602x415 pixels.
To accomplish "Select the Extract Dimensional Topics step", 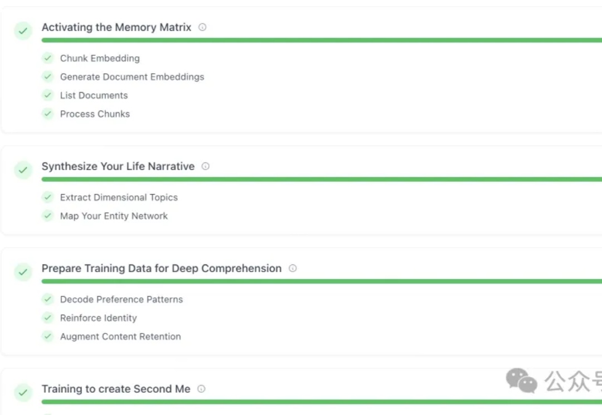I will (119, 197).
